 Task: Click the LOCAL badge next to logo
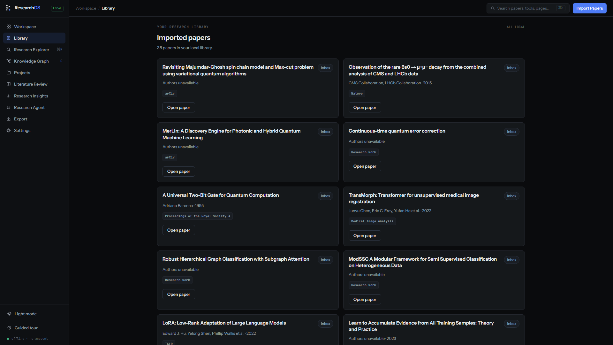click(57, 8)
